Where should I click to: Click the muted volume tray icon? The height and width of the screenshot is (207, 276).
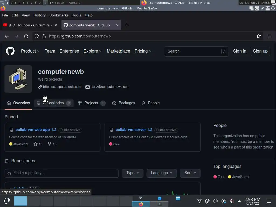pyautogui.click(x=232, y=201)
